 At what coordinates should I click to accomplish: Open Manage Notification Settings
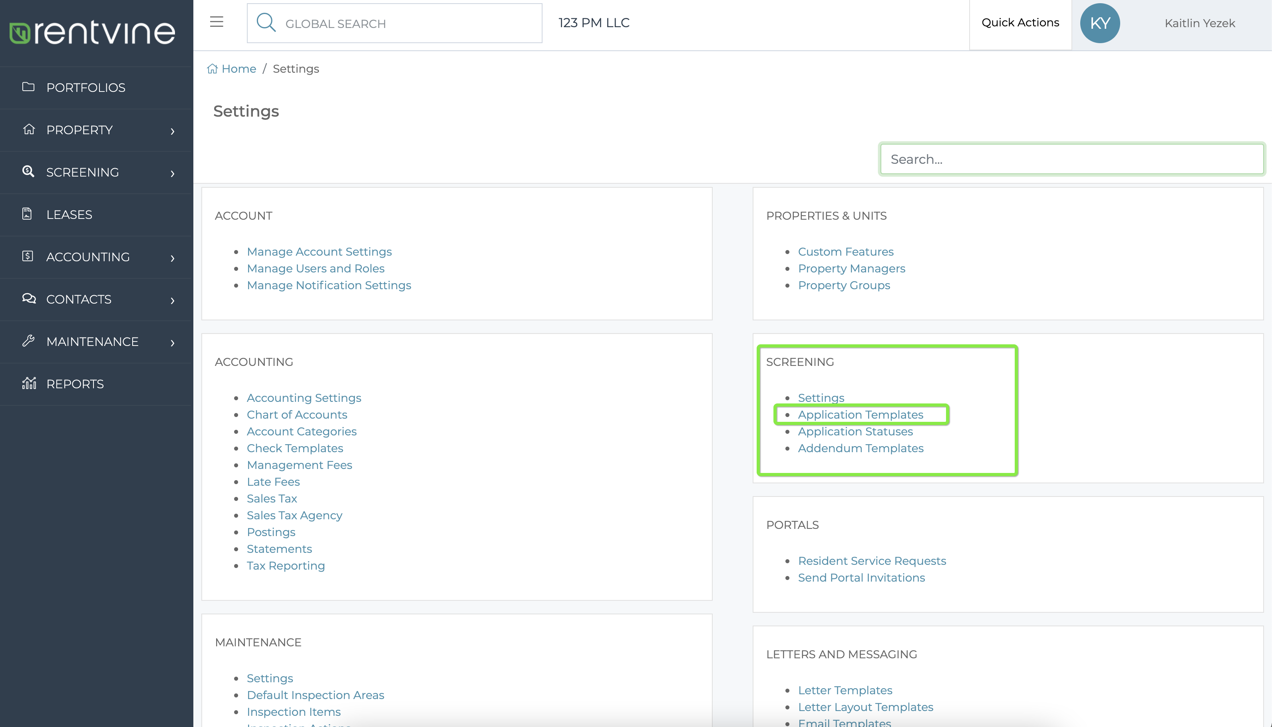328,285
